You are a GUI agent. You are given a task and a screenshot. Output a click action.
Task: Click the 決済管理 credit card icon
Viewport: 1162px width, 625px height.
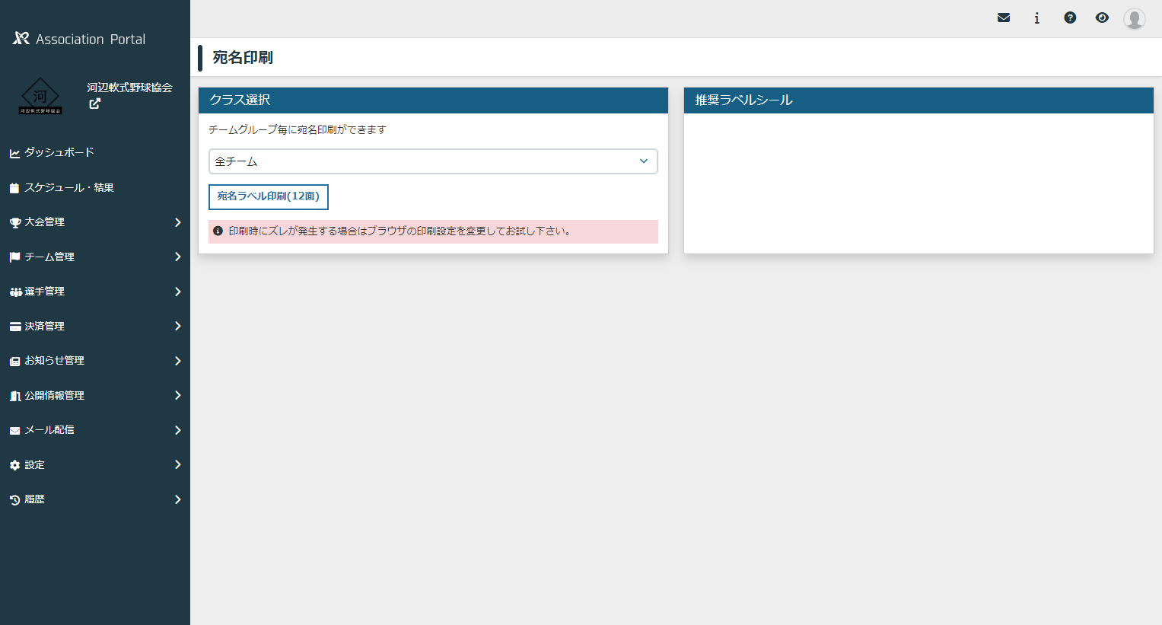point(14,327)
